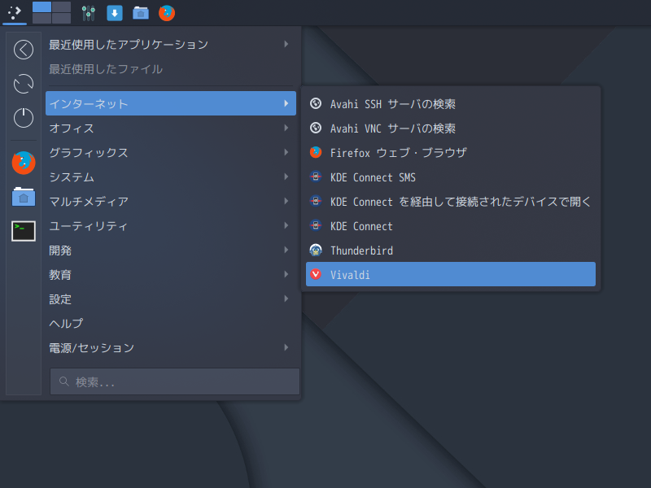
Task: Expand the 電源/セッション submenu arrow
Action: click(286, 347)
